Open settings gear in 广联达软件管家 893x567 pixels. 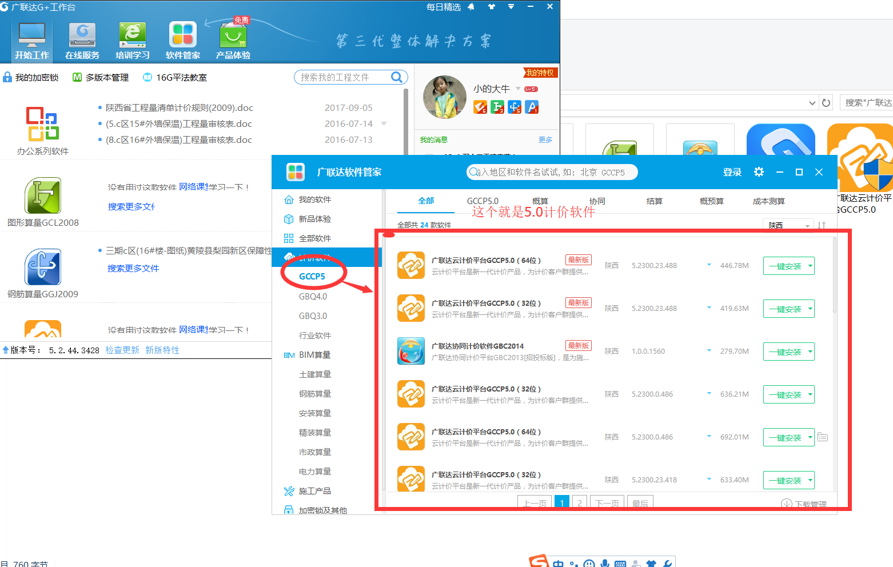pyautogui.click(x=759, y=172)
